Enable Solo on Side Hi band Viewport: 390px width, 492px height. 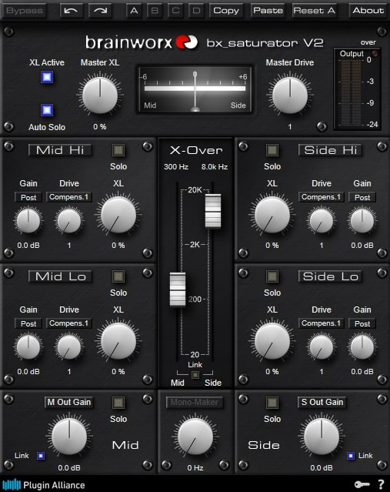[272, 150]
